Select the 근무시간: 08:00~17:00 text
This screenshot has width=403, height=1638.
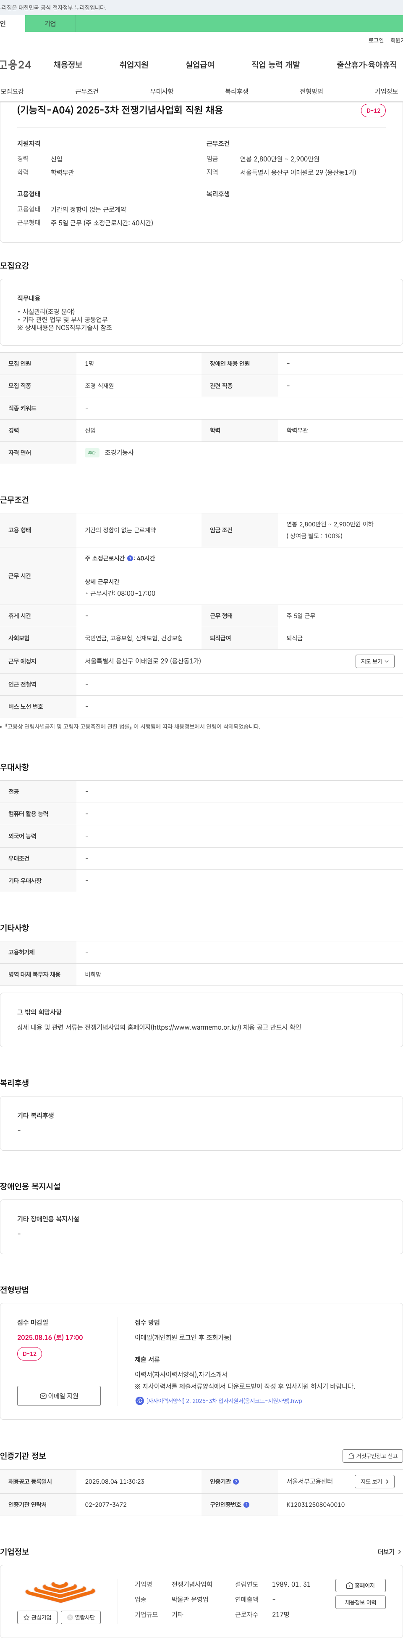click(123, 593)
